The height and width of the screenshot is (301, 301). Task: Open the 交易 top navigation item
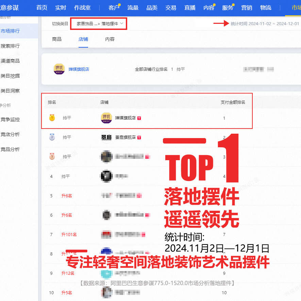[x=171, y=8]
